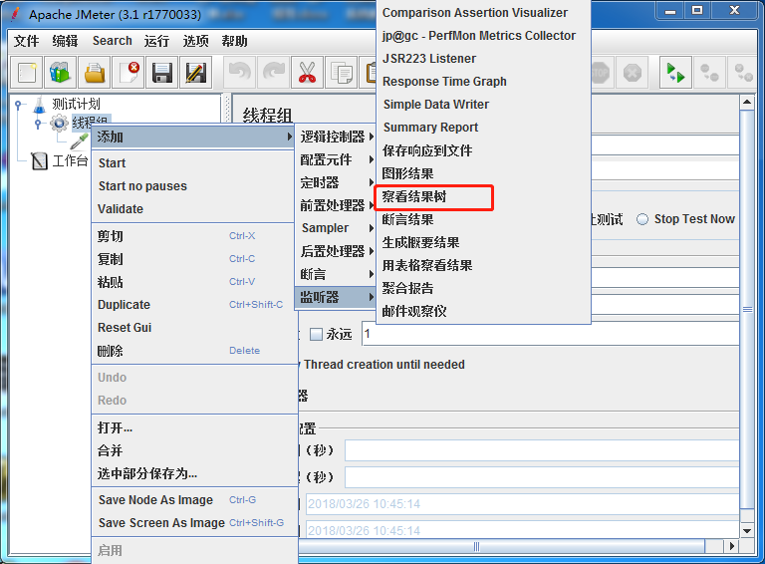Select 工作台 tree node
This screenshot has width=765, height=564.
pyautogui.click(x=70, y=160)
